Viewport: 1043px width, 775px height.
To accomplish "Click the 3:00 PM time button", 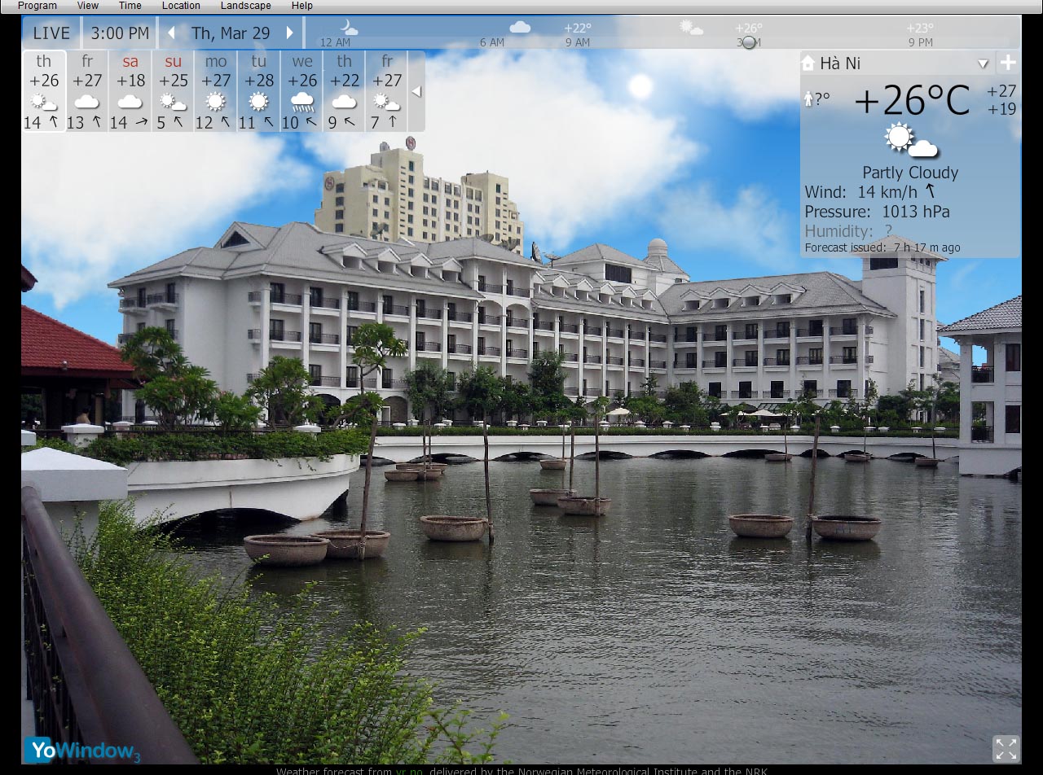I will coord(120,33).
